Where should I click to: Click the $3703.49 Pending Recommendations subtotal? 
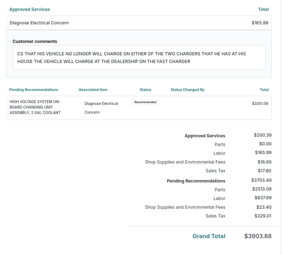pos(261,180)
